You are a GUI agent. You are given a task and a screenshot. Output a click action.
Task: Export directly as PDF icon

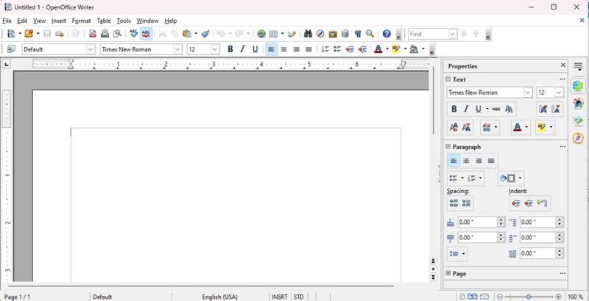pyautogui.click(x=93, y=34)
